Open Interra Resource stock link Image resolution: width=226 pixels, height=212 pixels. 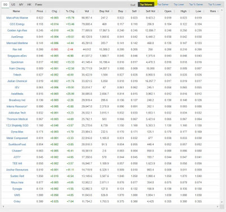pos(17,106)
